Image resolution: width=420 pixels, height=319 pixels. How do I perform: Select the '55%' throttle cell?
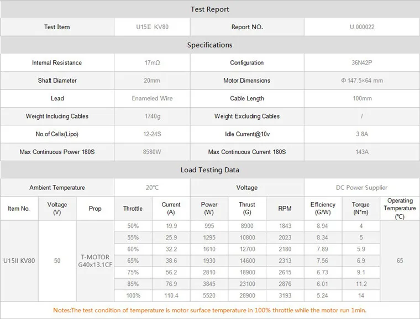pos(133,237)
